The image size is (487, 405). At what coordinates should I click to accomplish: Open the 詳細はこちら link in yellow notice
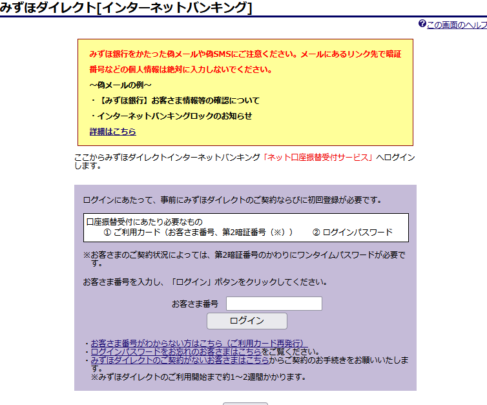pyautogui.click(x=113, y=132)
